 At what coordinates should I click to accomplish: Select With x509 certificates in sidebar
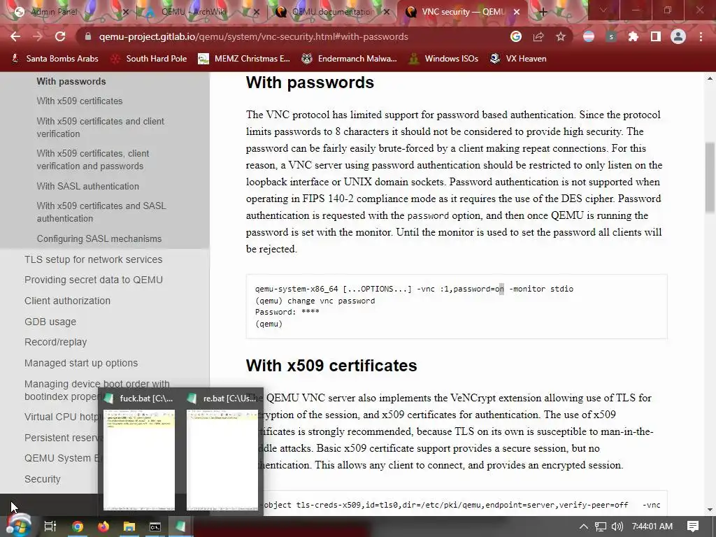(x=80, y=101)
